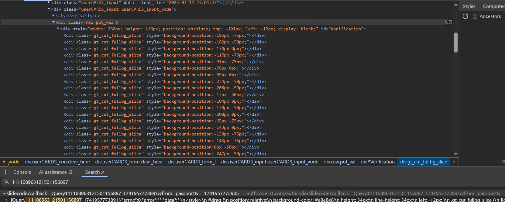Click ellipsis badge in data-client_time div
Image resolution: width=505 pixels, height=202 pixels.
pyautogui.click(x=225, y=3)
